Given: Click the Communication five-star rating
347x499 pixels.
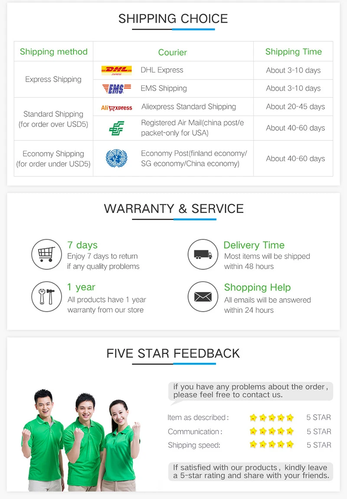Looking at the screenshot, I should tap(272, 431).
